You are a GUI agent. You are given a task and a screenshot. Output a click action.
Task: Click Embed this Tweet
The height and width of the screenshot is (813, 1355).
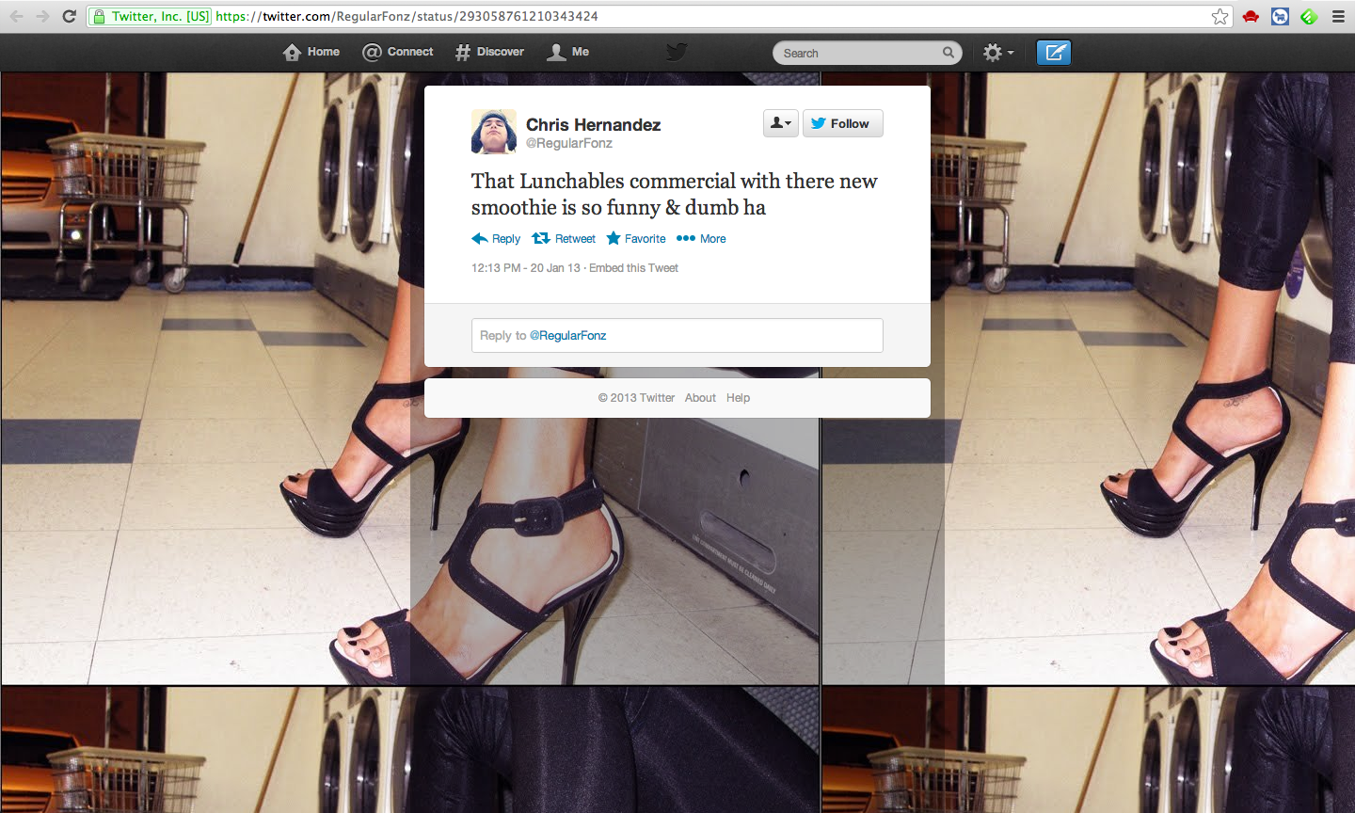[x=633, y=268]
